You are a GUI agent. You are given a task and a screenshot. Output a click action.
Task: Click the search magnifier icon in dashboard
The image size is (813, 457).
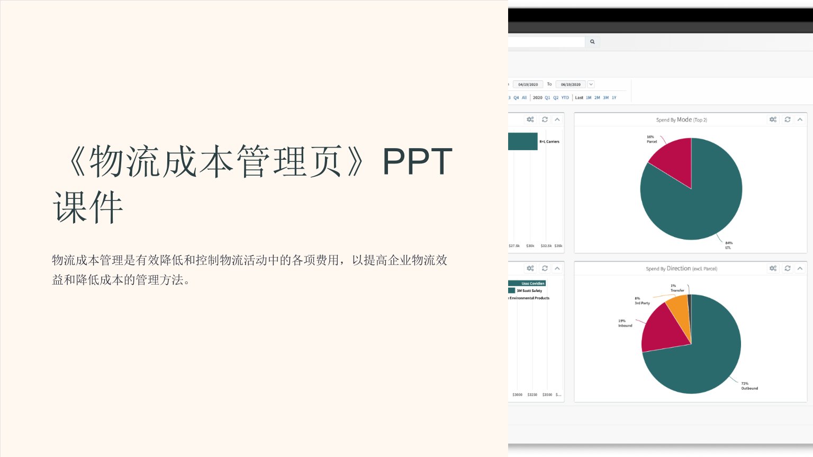click(x=592, y=42)
